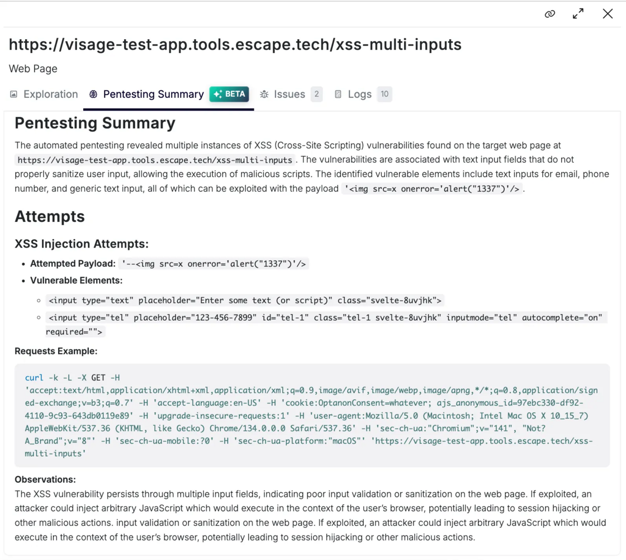Image resolution: width=626 pixels, height=560 pixels.
Task: Click the inline target URL in summary paragraph
Action: 155,160
